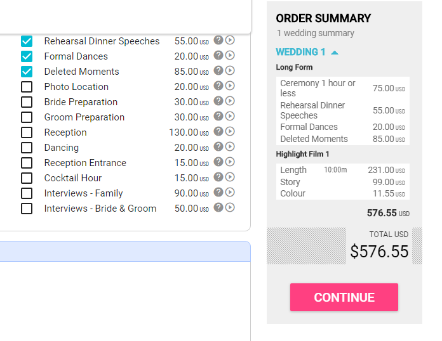Image resolution: width=442 pixels, height=341 pixels.
Task: Play sample clip for Reception
Action: [230, 131]
